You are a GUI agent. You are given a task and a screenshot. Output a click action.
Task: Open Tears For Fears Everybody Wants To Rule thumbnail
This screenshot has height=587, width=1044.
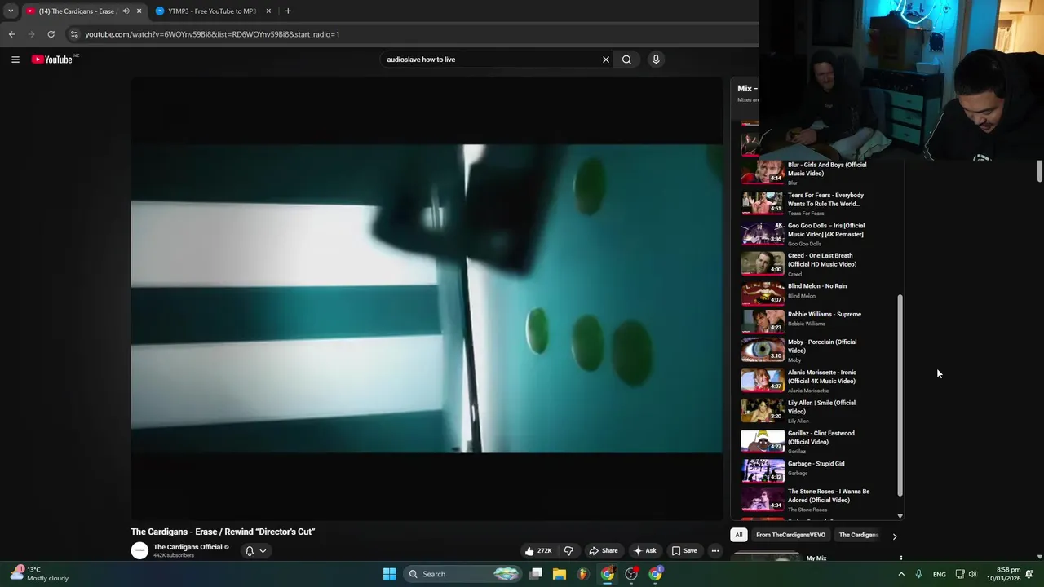pyautogui.click(x=763, y=203)
